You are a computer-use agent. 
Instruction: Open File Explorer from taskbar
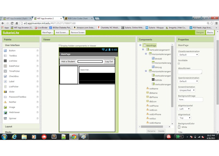click(24, 137)
